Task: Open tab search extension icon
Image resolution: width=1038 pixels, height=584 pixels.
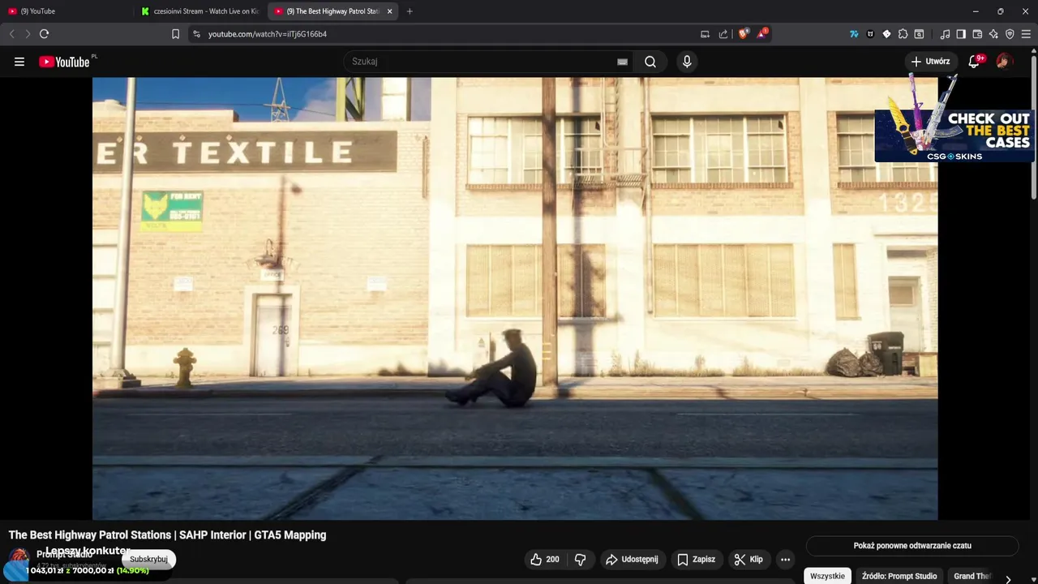Action: click(x=919, y=34)
